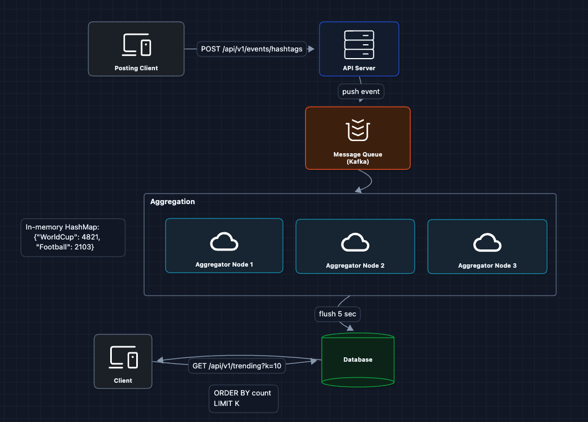
Task: Click the "Aggregator Node 3" text label
Action: coord(487,265)
